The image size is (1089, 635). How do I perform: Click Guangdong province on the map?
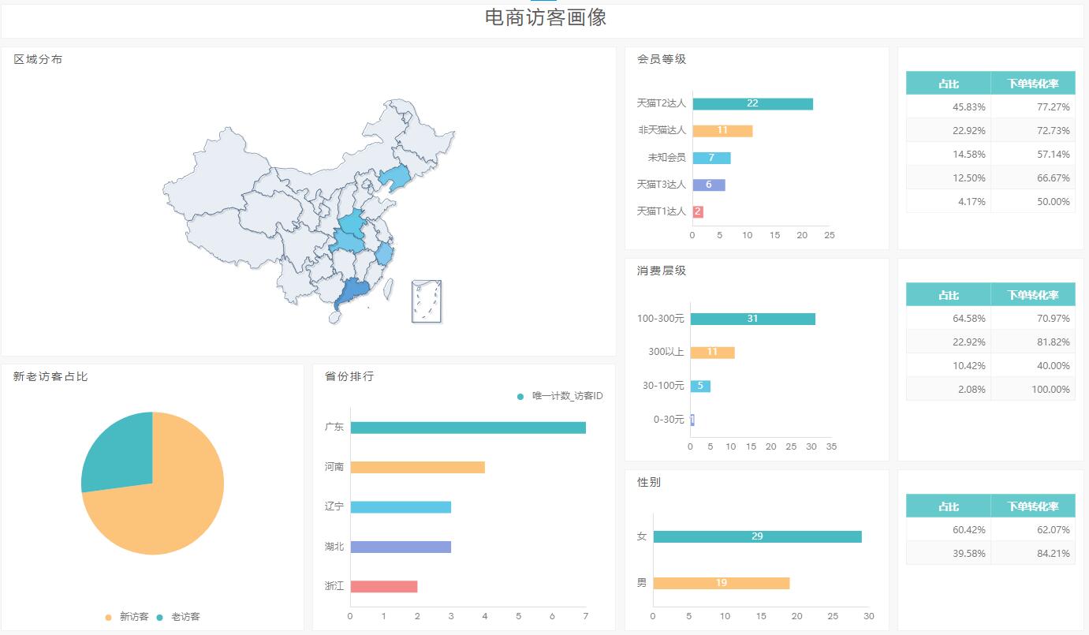coord(352,294)
